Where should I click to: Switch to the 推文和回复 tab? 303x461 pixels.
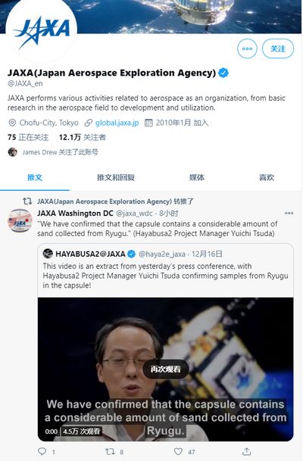pyautogui.click(x=116, y=177)
